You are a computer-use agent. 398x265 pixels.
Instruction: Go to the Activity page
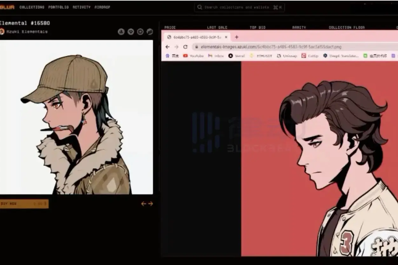pos(81,7)
